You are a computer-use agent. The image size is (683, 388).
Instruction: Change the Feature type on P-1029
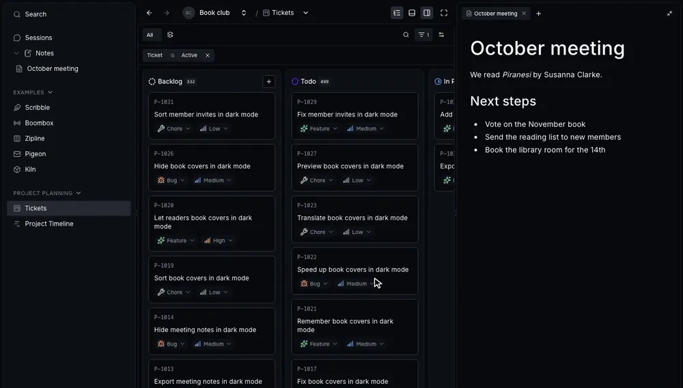pos(319,129)
